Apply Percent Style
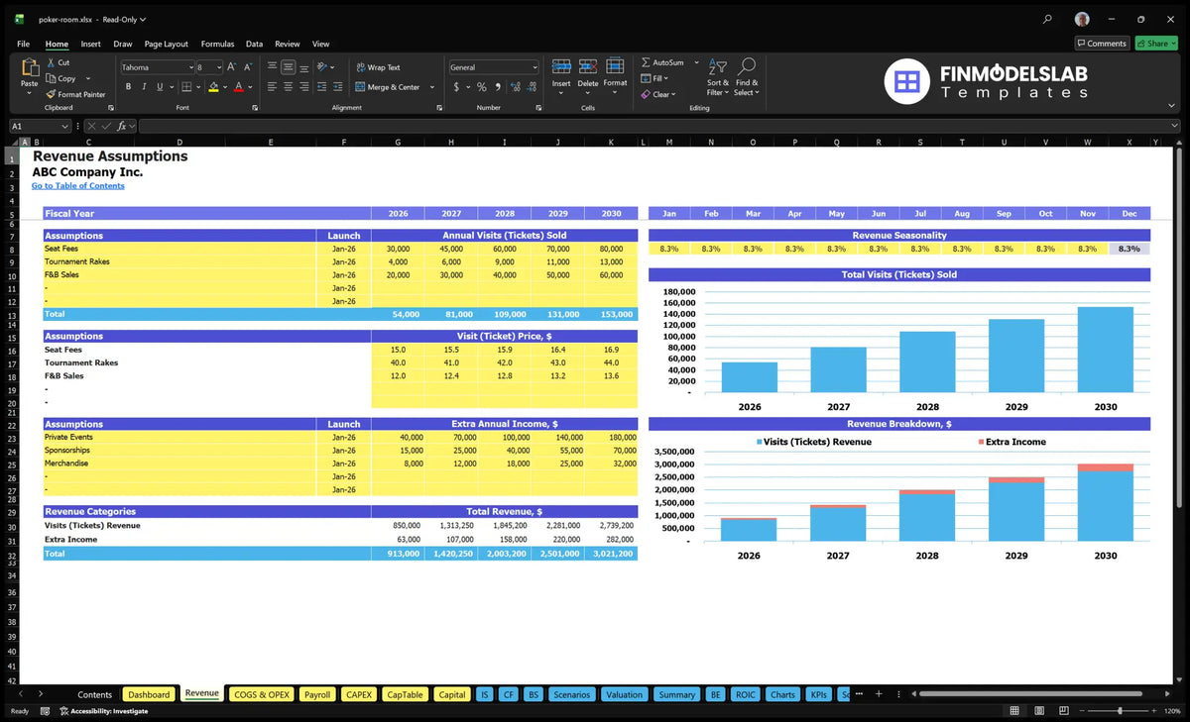Screen dimensions: 1190x722 [482, 87]
